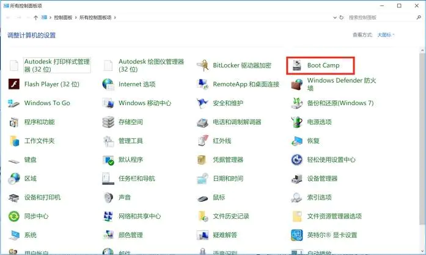Click the 红外线 icon
Viewport: 426px width, 255px height.
202,141
